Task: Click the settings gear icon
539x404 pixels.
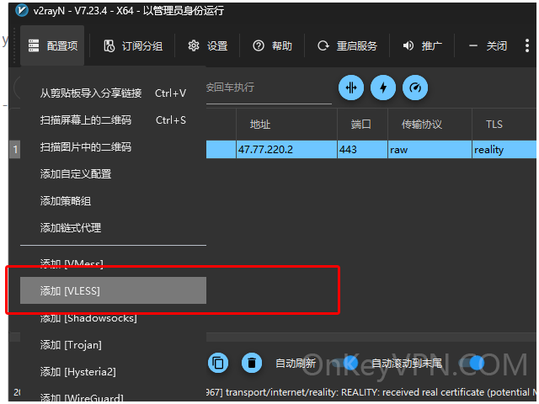Action: (x=194, y=45)
